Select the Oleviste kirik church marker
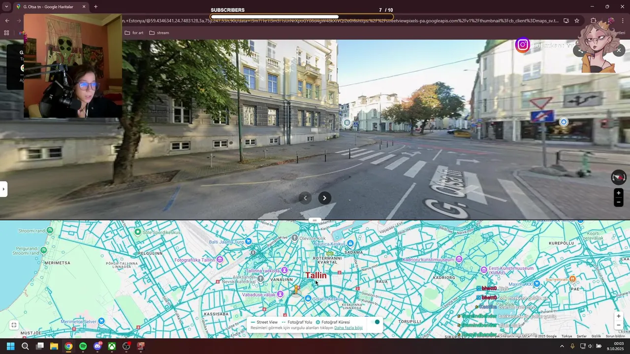630x354 pixels. click(x=294, y=238)
